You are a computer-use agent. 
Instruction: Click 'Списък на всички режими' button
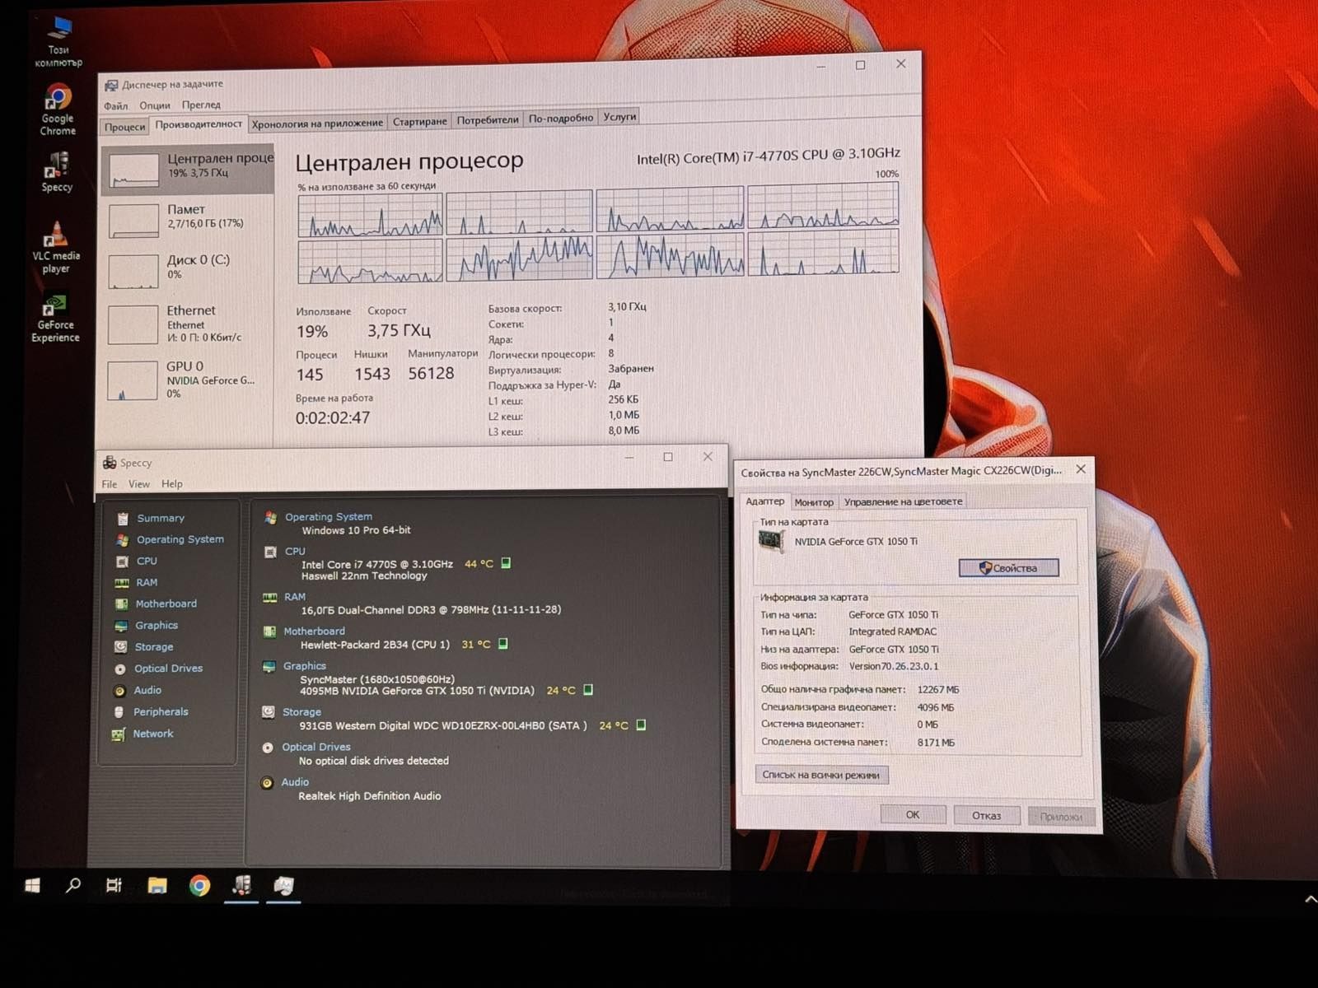tap(821, 775)
